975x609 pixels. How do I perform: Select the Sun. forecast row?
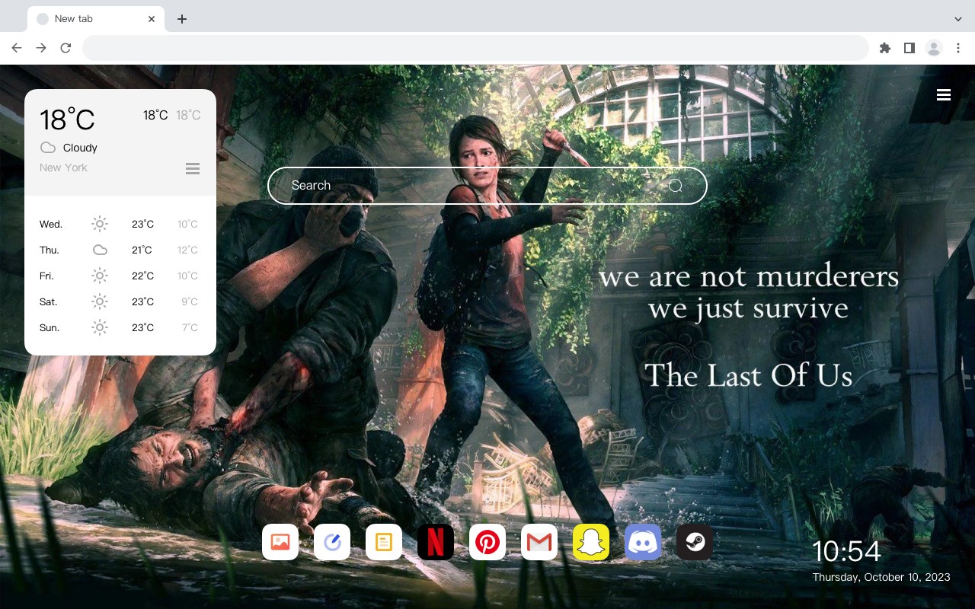(x=120, y=327)
